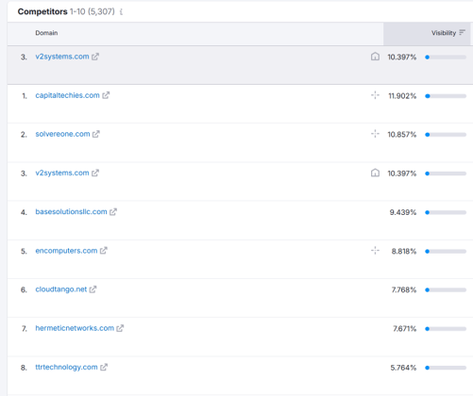
Task: Click home icon in highlighted top v2systems.com row
Action: click(375, 57)
